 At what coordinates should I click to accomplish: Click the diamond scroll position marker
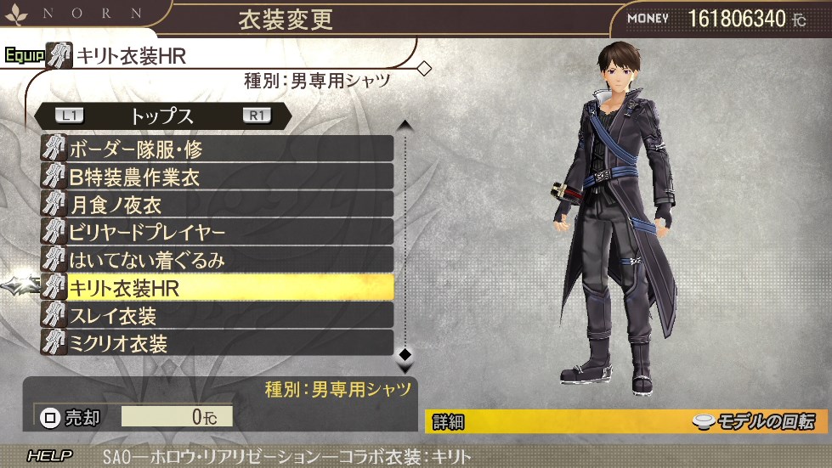405,354
